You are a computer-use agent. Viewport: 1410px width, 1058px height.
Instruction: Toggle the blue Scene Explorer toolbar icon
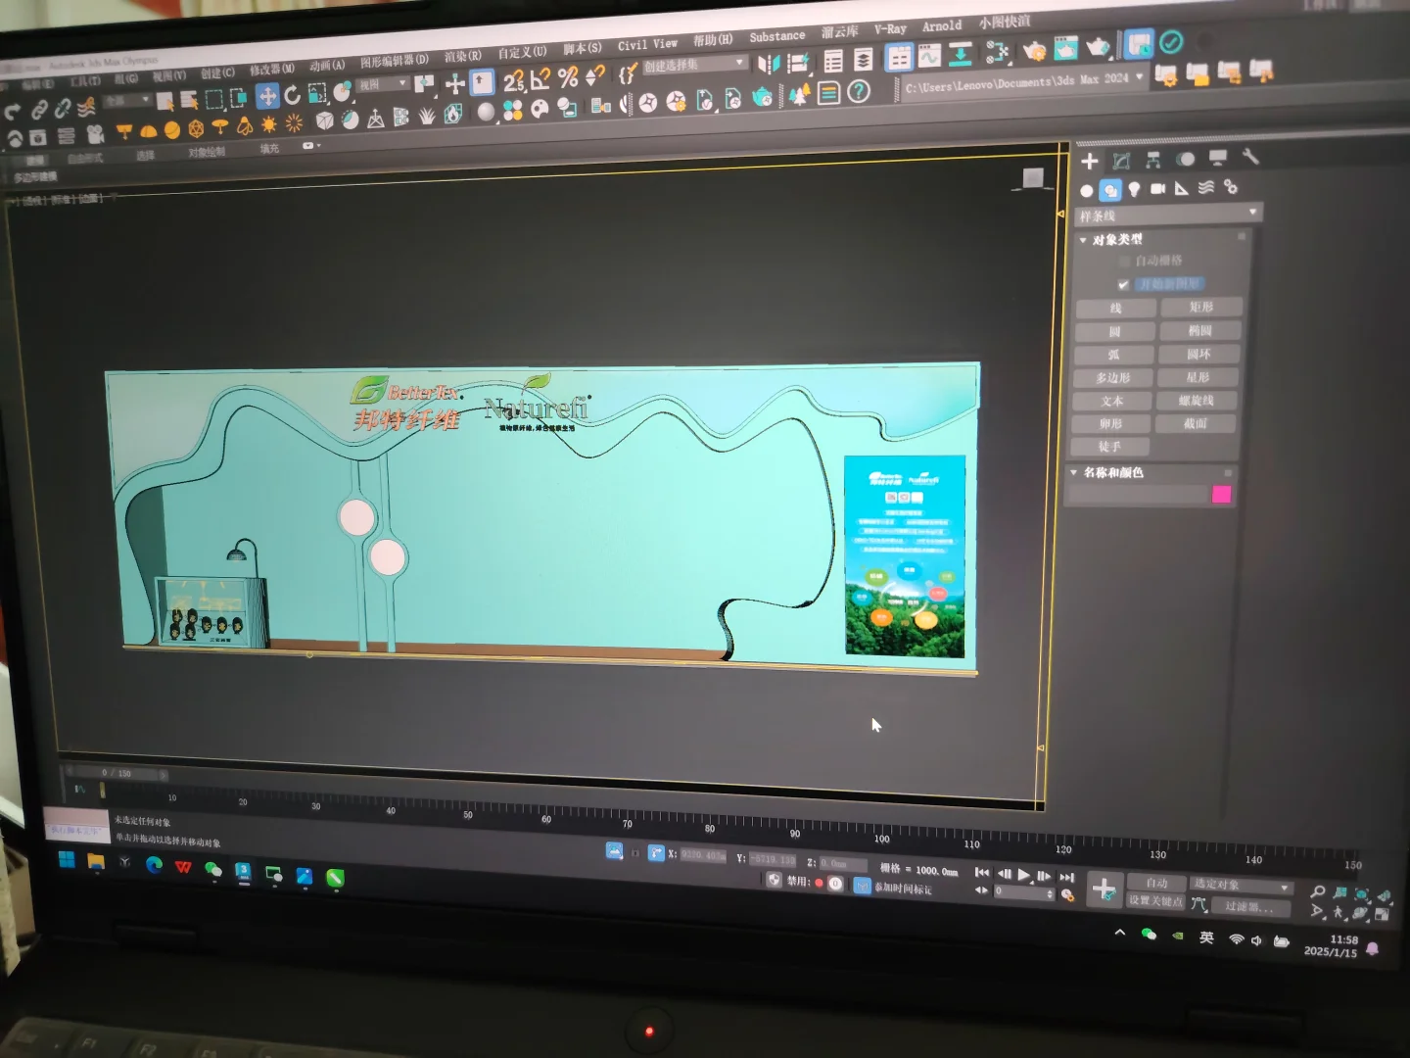pyautogui.click(x=898, y=59)
